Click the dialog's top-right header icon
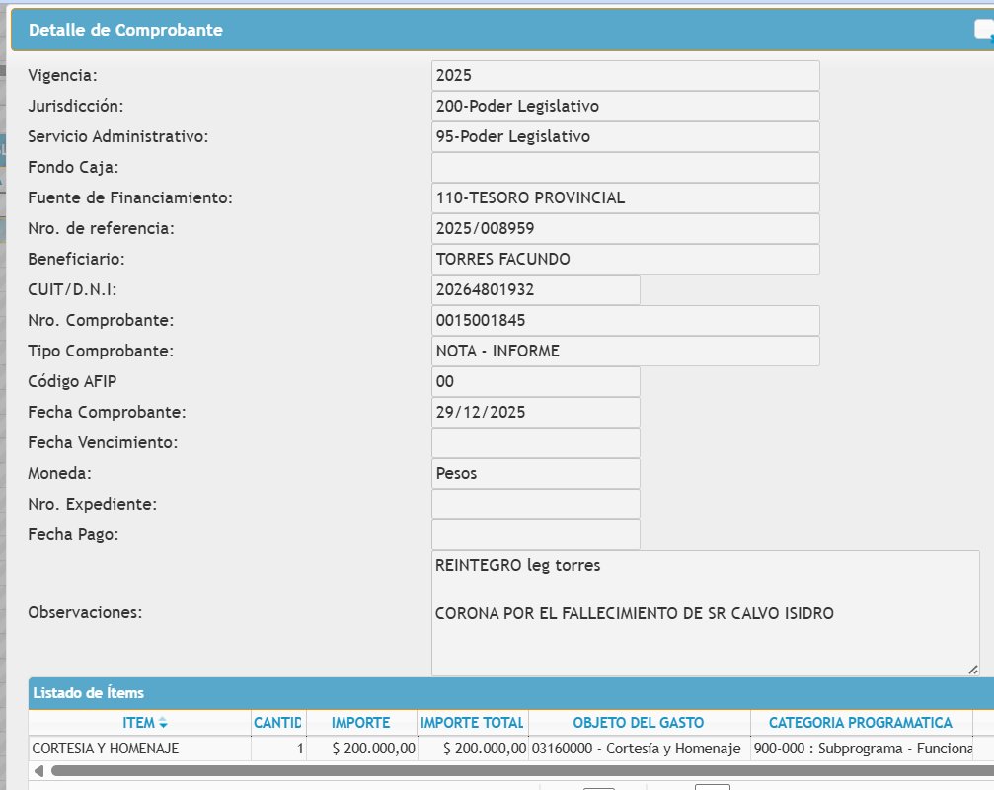 (984, 30)
